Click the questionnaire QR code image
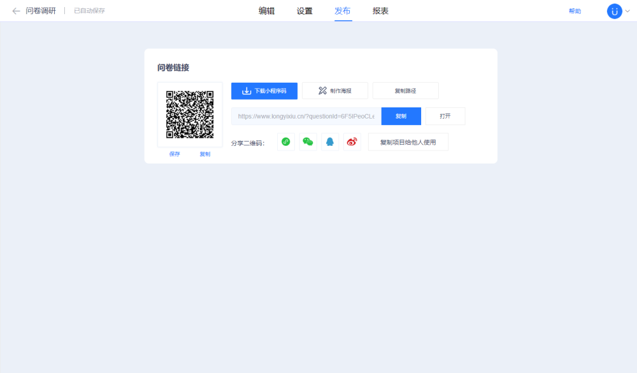This screenshot has width=637, height=373. 190,114
